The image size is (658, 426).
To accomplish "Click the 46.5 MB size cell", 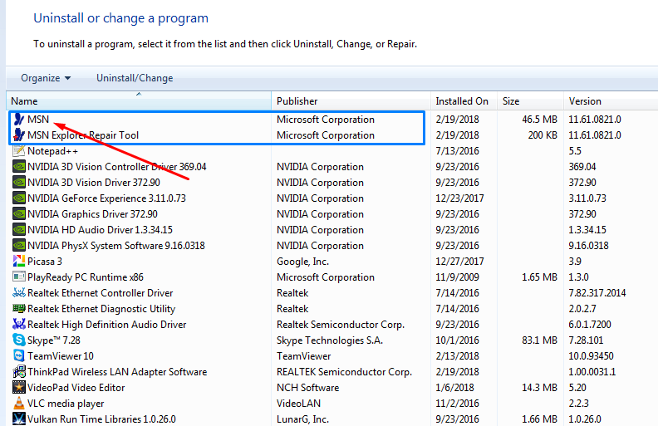I will click(x=540, y=120).
